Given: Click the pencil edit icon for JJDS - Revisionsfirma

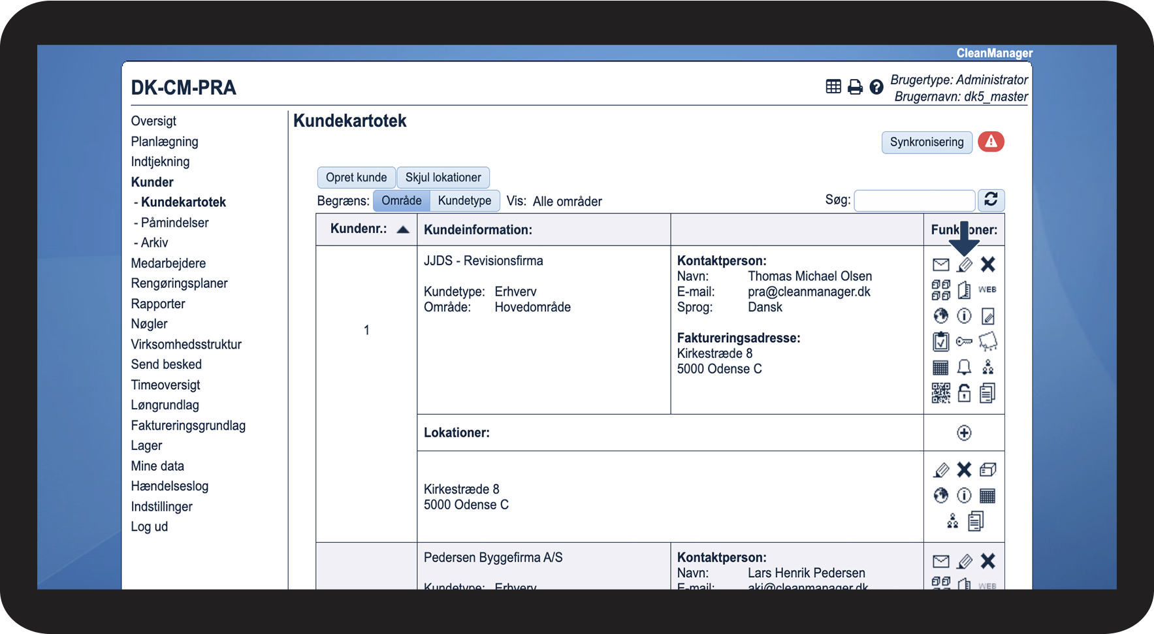Looking at the screenshot, I should (965, 264).
